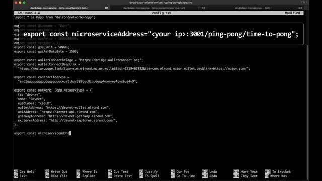Image resolution: width=322 pixels, height=181 pixels.
Task: Click the walletAddress devnet-wallet line
Action: point(64,108)
